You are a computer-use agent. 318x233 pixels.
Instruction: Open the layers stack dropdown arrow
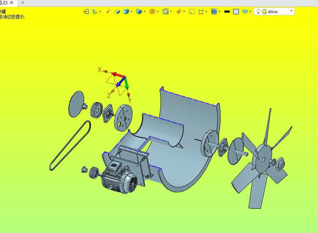[251, 11]
